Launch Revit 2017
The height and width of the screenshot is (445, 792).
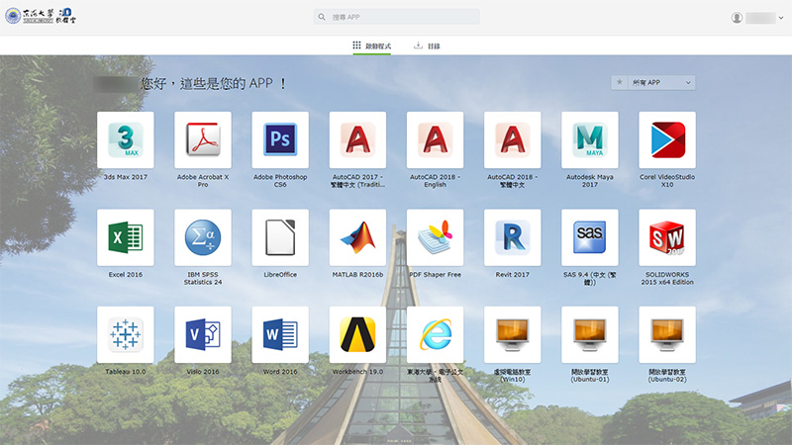coord(513,237)
